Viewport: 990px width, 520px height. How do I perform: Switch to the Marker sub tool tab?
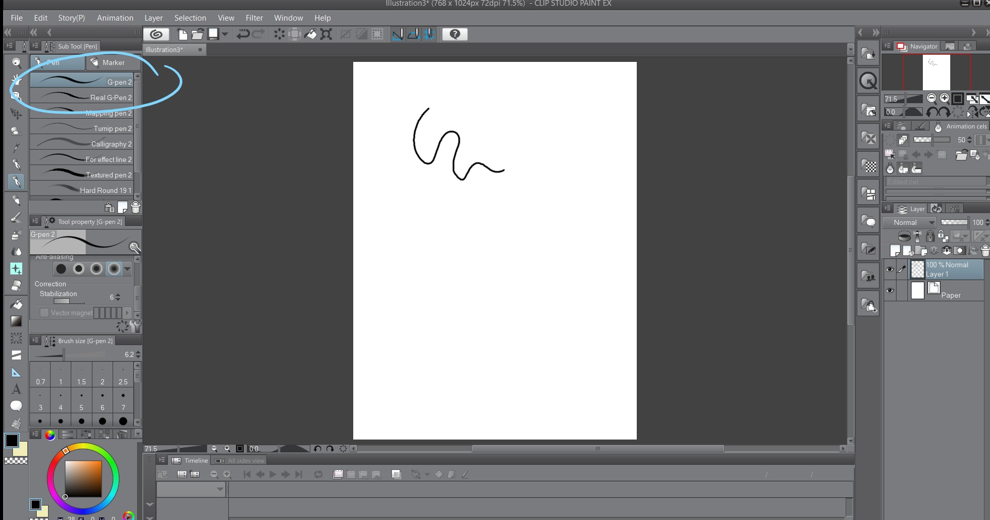point(113,62)
